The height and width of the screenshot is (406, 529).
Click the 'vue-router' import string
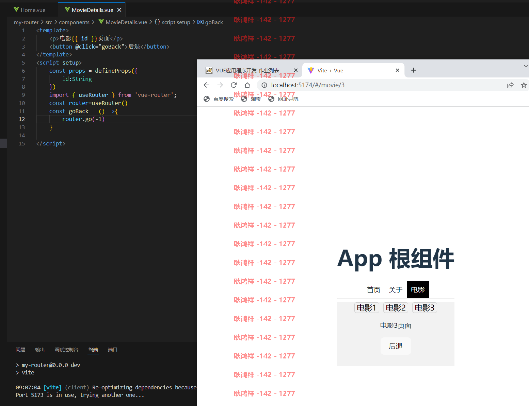pyautogui.click(x=155, y=95)
